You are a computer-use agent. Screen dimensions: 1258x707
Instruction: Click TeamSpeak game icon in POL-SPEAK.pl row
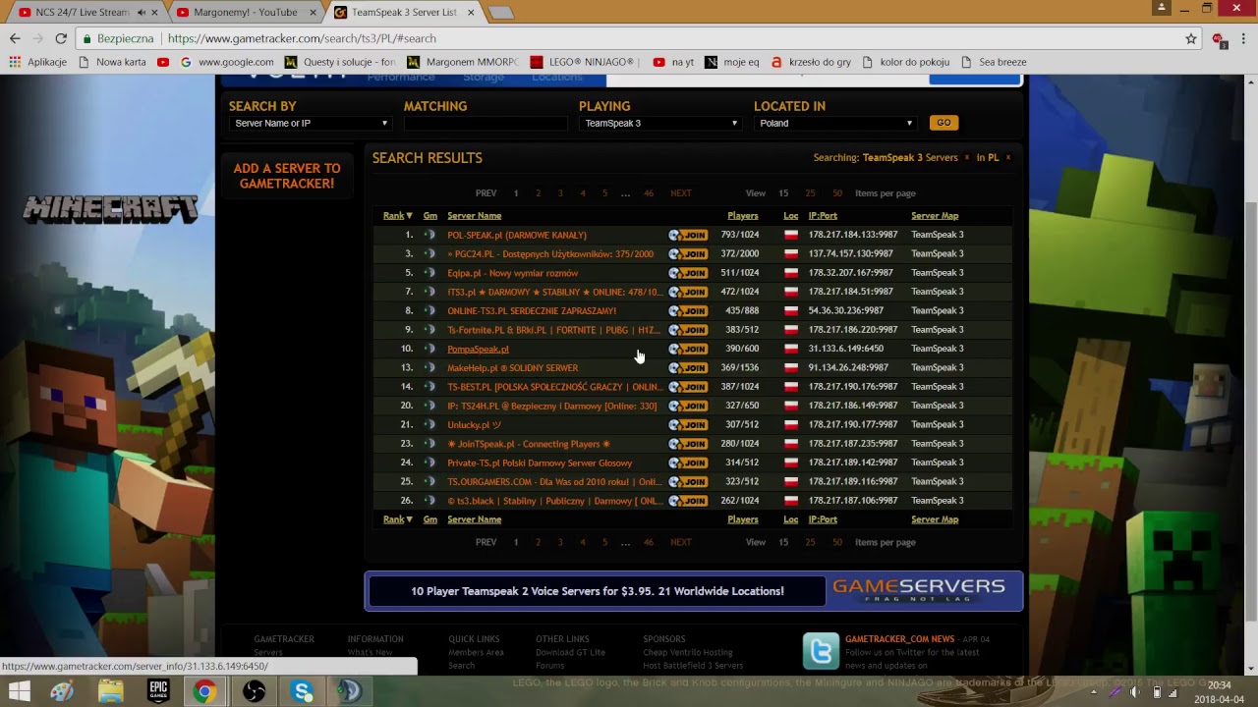(x=429, y=235)
